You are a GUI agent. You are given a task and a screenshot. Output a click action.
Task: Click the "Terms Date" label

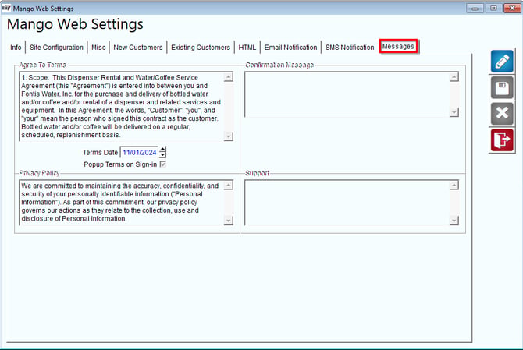coord(100,152)
